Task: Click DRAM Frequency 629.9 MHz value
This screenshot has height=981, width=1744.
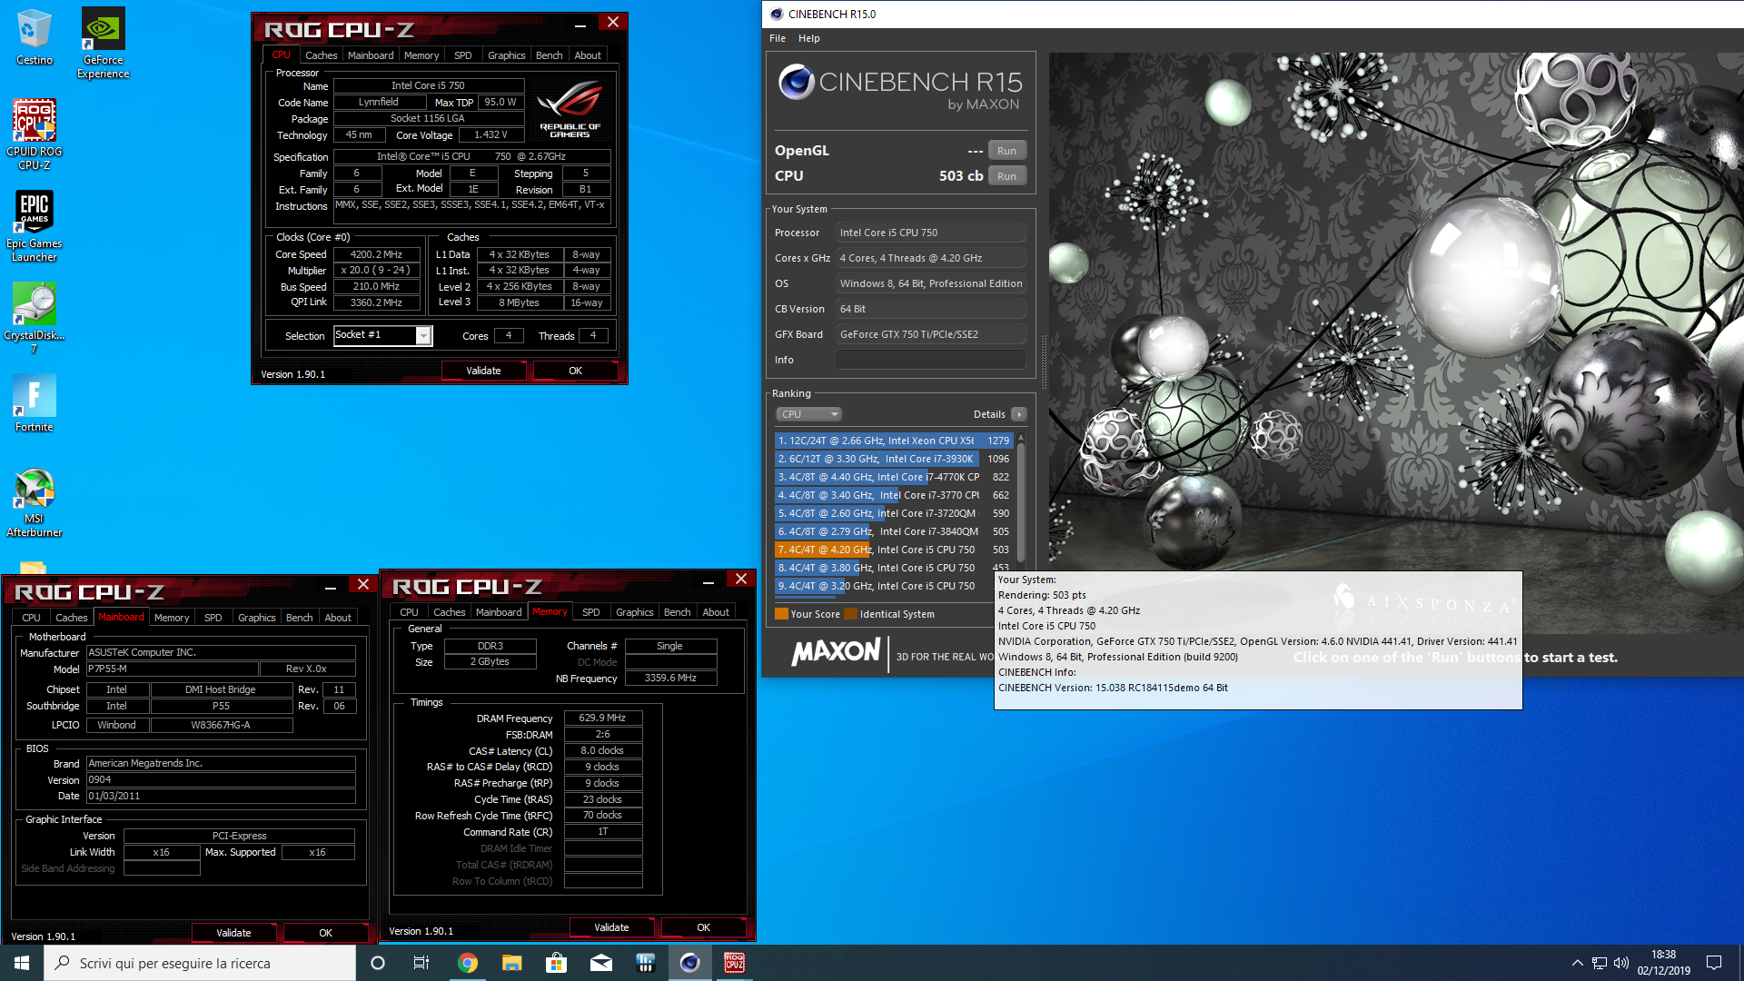Action: (602, 718)
